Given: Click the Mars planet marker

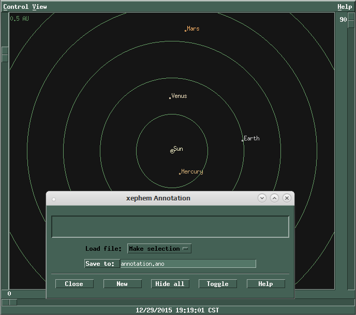Looking at the screenshot, I should tap(185, 31).
